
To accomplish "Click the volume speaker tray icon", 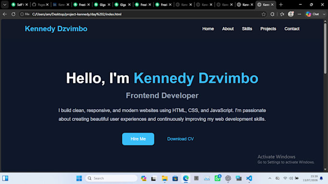I will coord(291,178).
